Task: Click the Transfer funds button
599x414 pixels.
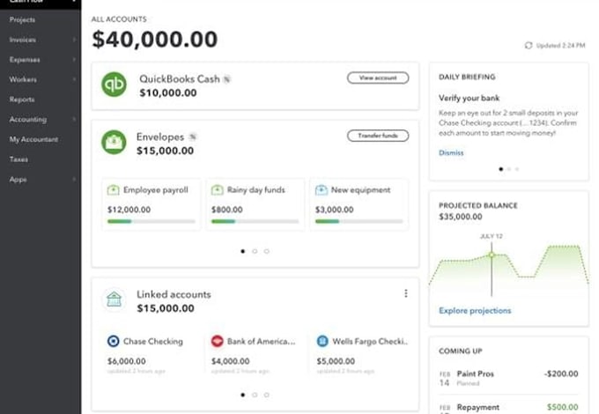Action: point(378,136)
